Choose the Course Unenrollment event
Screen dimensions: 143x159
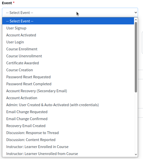68,56
